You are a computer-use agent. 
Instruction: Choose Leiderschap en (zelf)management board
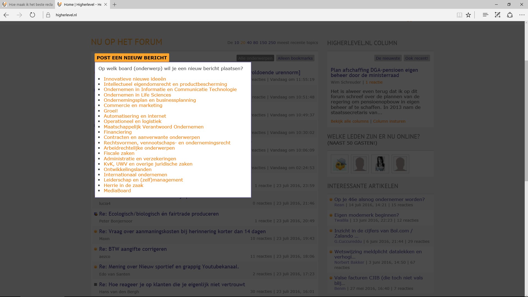coord(143,180)
